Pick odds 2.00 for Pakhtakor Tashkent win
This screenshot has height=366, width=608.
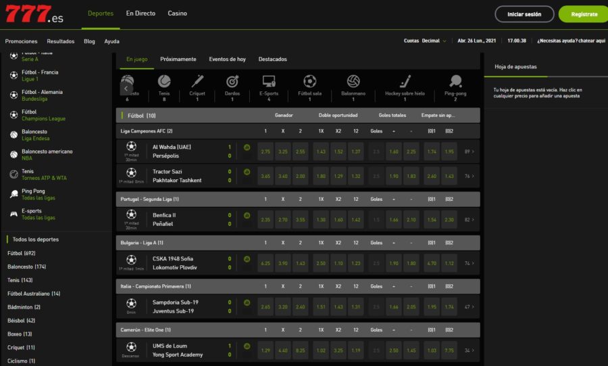click(x=300, y=176)
